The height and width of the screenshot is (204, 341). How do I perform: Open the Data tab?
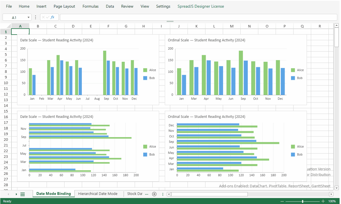[x=110, y=6]
